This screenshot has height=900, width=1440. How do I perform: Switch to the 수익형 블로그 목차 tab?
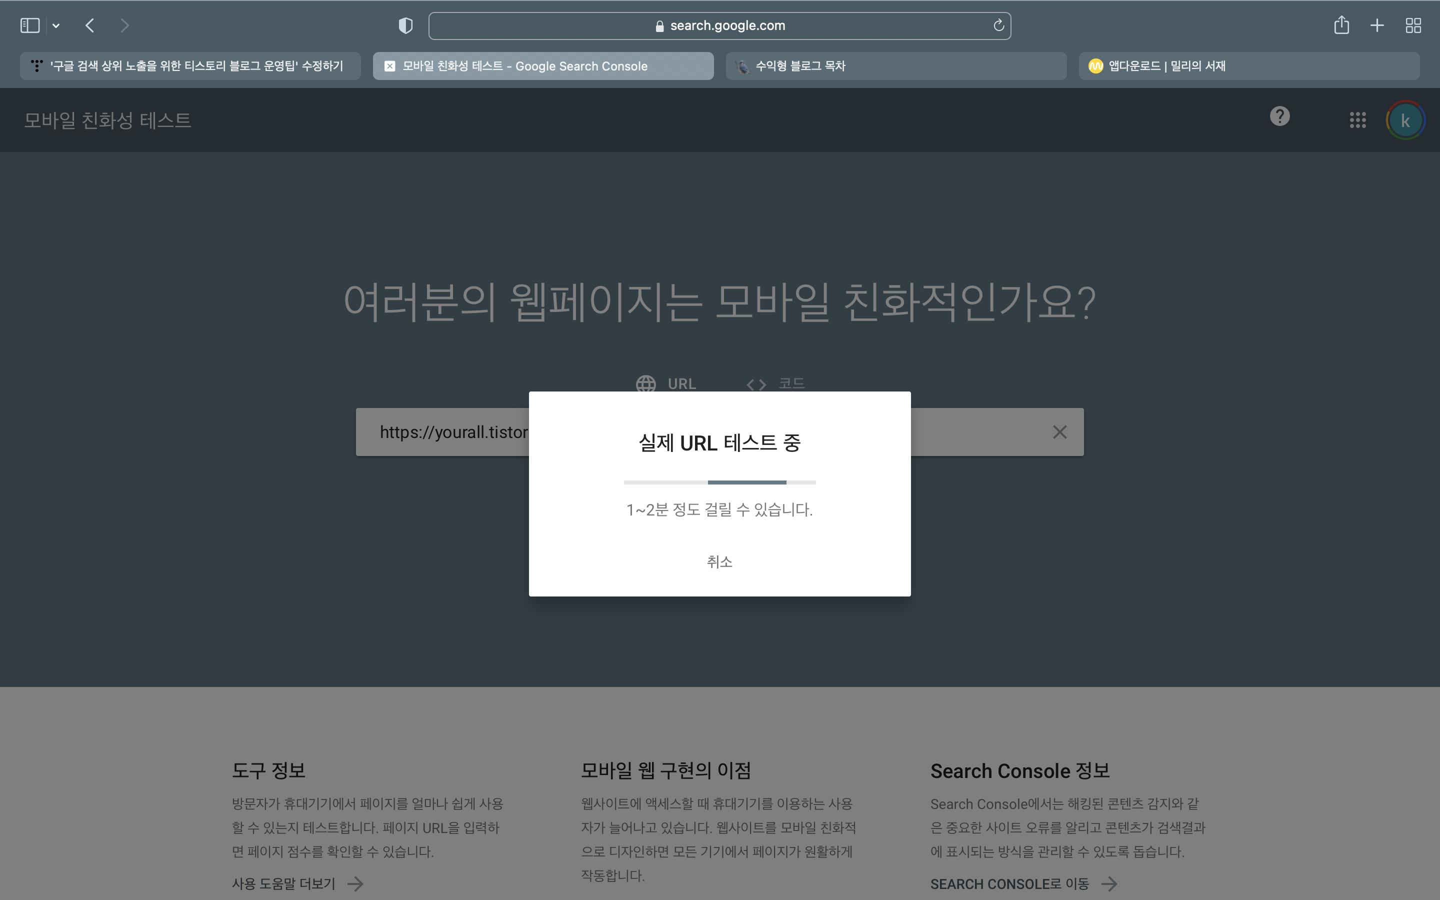point(895,66)
